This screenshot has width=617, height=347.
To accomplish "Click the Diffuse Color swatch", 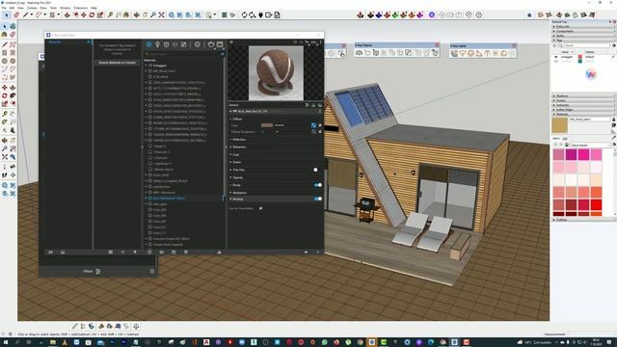I will (x=267, y=125).
